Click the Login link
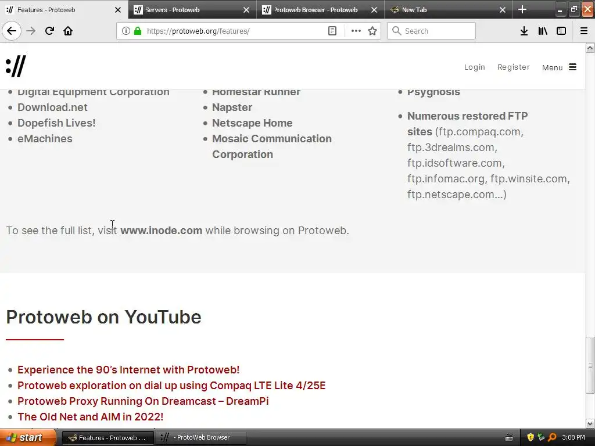This screenshot has width=595, height=446. coord(474,67)
